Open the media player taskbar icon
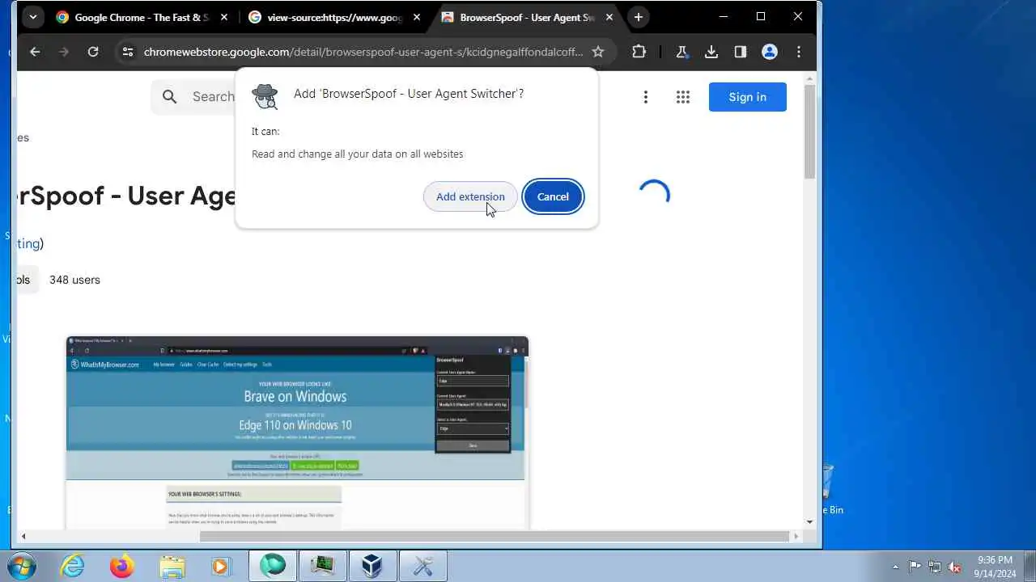The height and width of the screenshot is (582, 1036). coord(221,566)
